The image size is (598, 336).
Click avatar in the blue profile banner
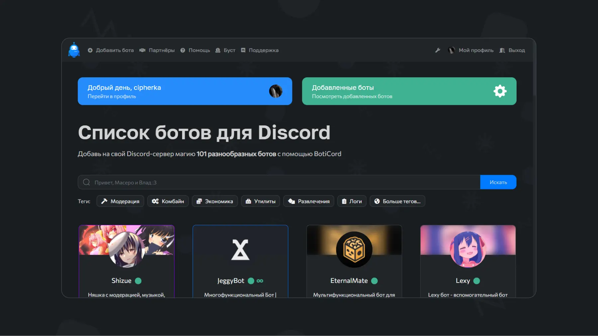[x=276, y=91]
